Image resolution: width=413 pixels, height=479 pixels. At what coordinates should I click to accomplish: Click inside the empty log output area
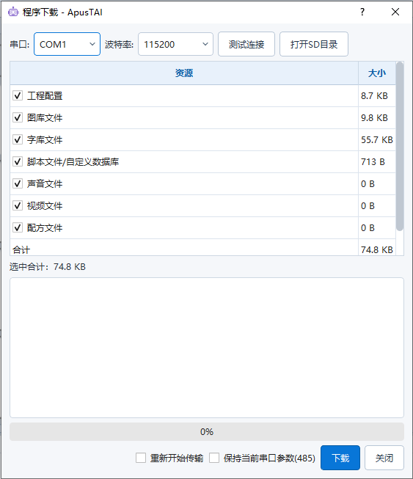pos(207,348)
